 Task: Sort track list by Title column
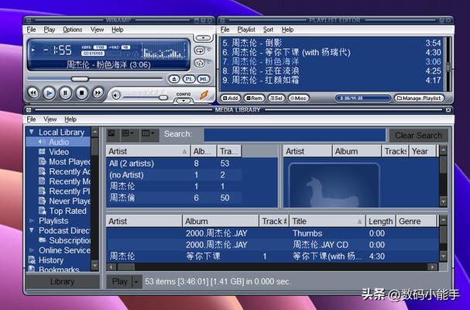327,221
